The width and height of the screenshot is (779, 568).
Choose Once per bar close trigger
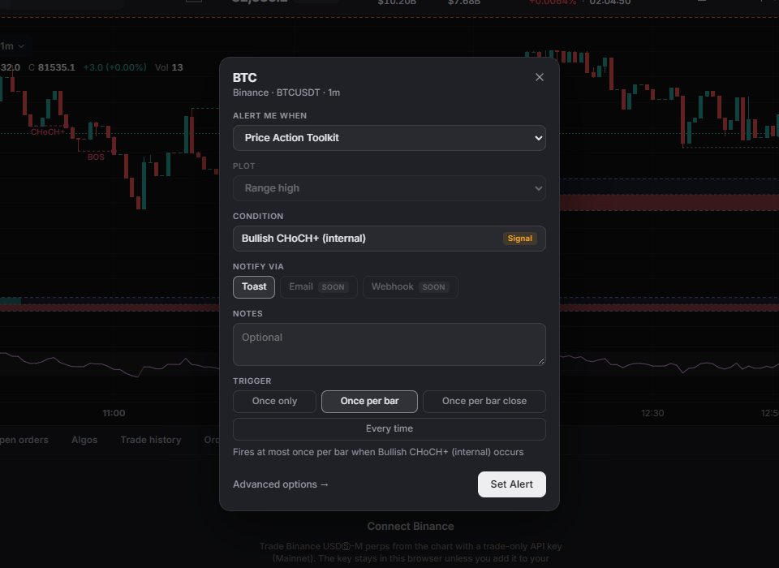click(484, 401)
